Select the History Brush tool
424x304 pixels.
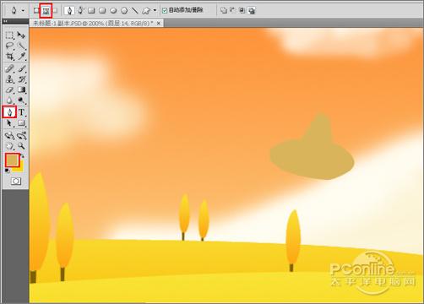coord(21,79)
